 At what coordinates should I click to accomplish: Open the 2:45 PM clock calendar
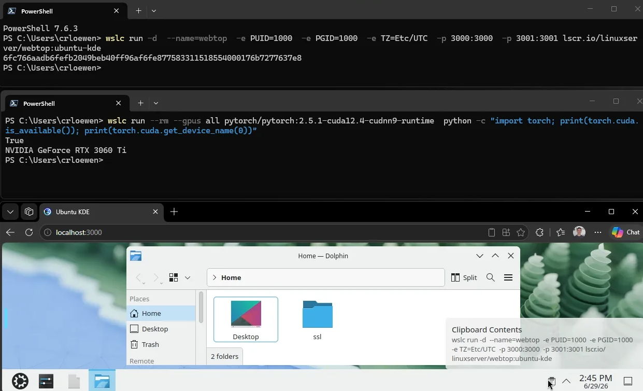pos(596,381)
